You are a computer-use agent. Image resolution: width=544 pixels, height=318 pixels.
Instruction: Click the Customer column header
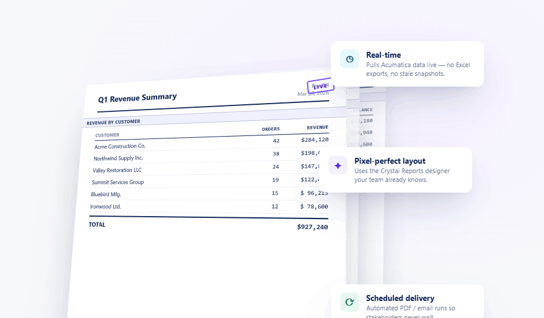[x=107, y=135]
